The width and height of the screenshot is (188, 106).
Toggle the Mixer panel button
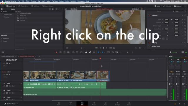[x=157, y=6]
